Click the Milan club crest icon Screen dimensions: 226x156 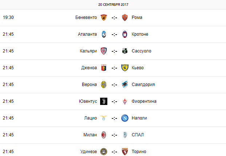[x=104, y=135]
